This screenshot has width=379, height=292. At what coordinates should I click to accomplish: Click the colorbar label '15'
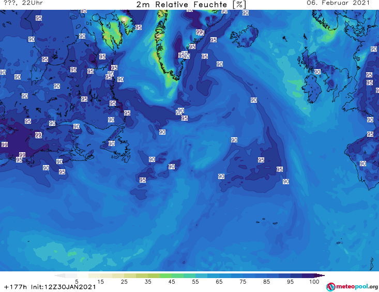click(x=100, y=282)
